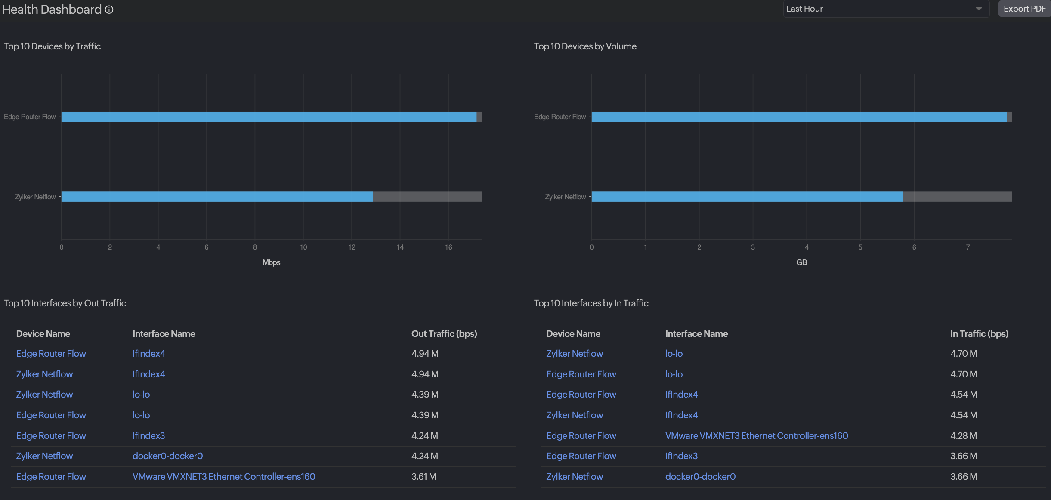
Task: Open the lo-lo interface under Zylker Netflow out-traffic
Action: pos(141,394)
